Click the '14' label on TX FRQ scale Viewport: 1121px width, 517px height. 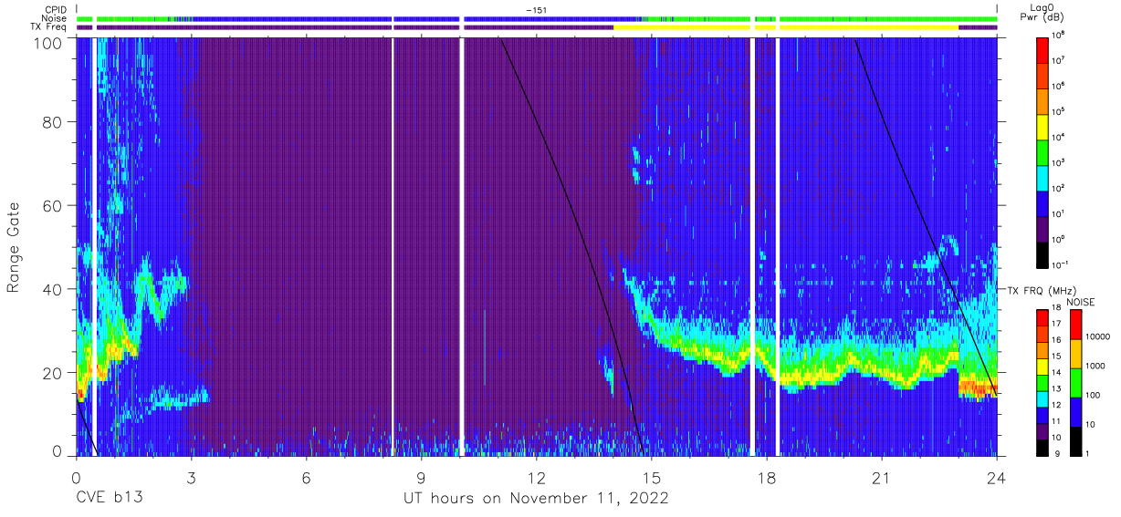point(1057,372)
